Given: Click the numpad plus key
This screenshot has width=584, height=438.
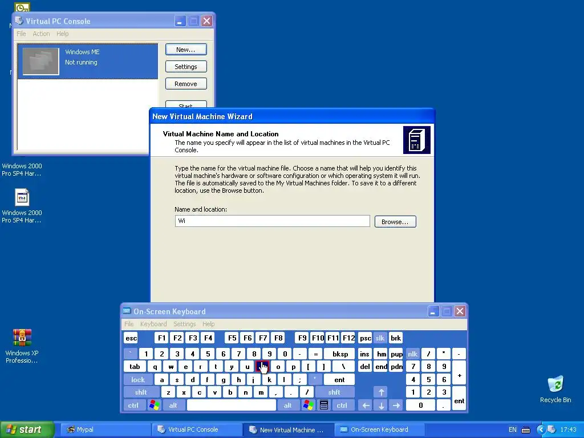Looking at the screenshot, I should click(459, 373).
